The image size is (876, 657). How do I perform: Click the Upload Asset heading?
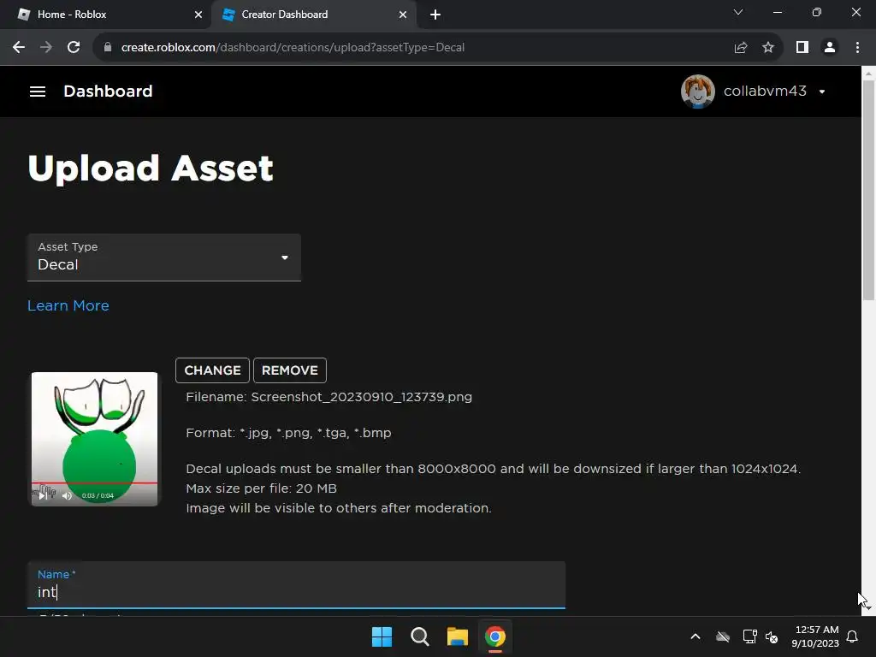coord(151,169)
